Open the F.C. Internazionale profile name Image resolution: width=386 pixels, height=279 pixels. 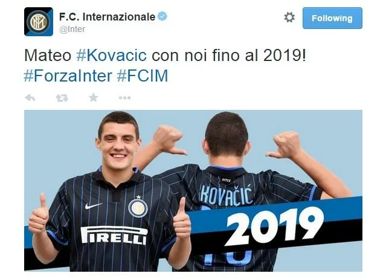tap(108, 17)
